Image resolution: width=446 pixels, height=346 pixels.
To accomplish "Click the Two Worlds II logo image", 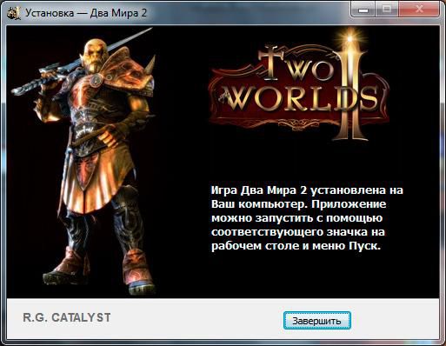I will [300, 87].
